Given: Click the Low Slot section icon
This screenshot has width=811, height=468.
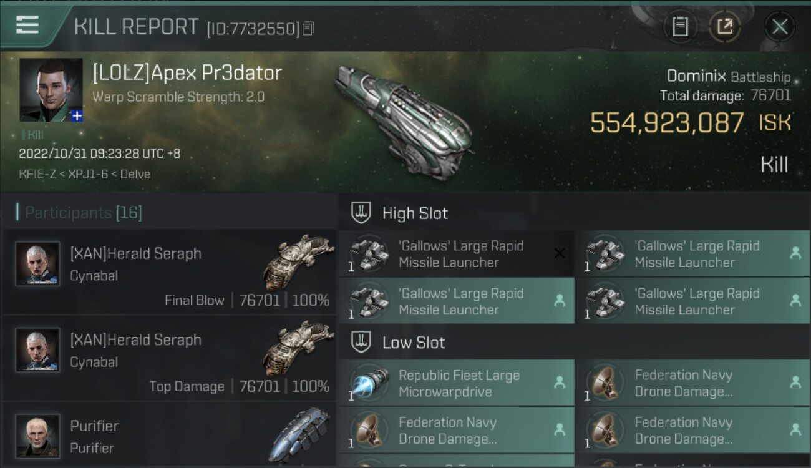Looking at the screenshot, I should point(362,343).
